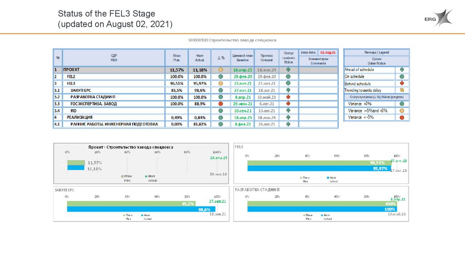Click the actual value 81,82% cell

(x=200, y=124)
